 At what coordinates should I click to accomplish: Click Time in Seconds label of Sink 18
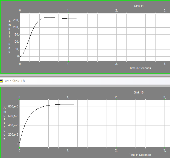140,155
